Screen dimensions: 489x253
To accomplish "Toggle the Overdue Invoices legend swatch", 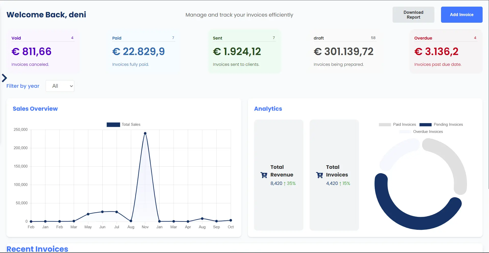I will click(405, 132).
